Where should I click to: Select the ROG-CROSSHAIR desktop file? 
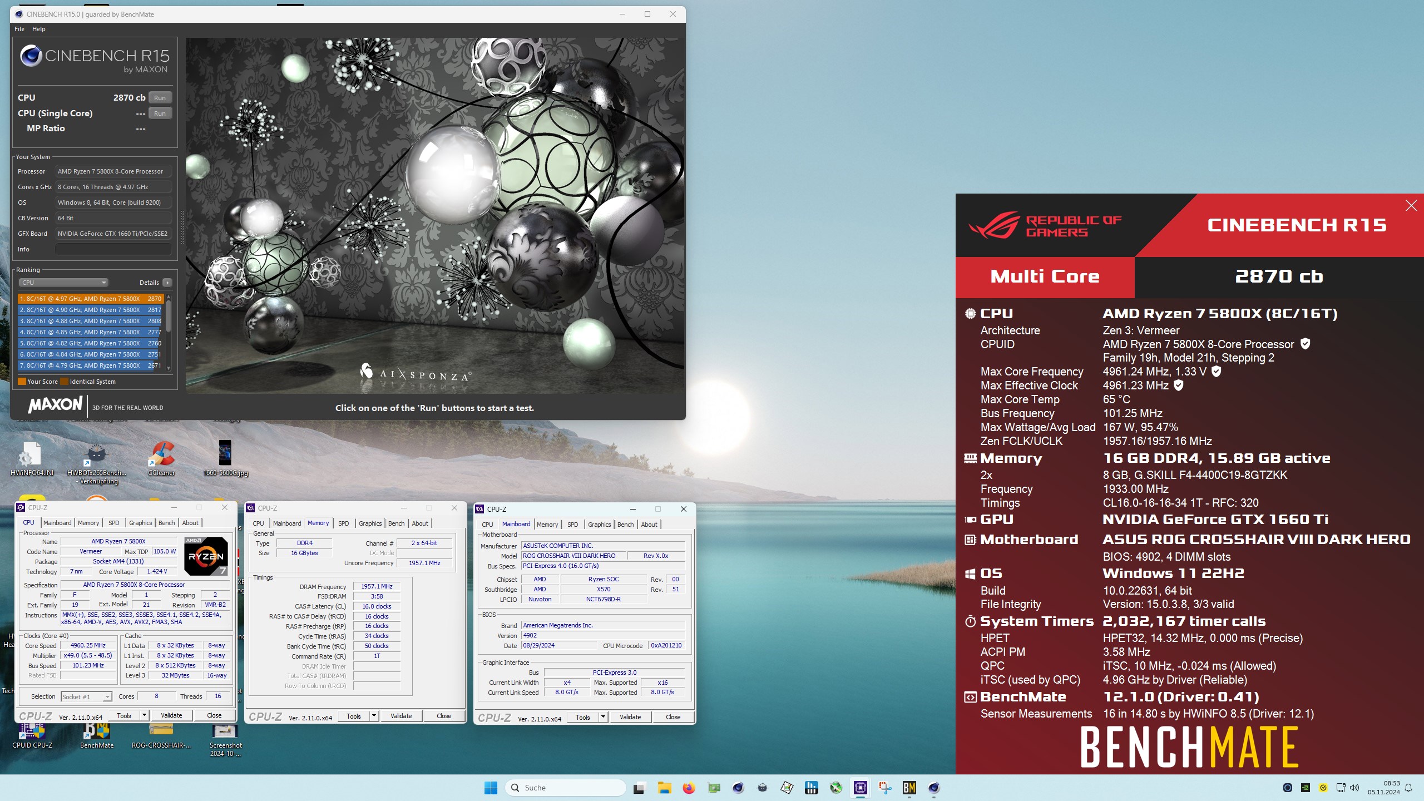click(x=161, y=737)
